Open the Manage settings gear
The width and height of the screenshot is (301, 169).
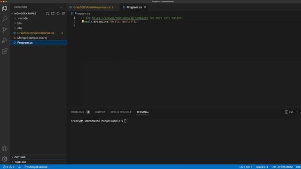tap(5, 159)
